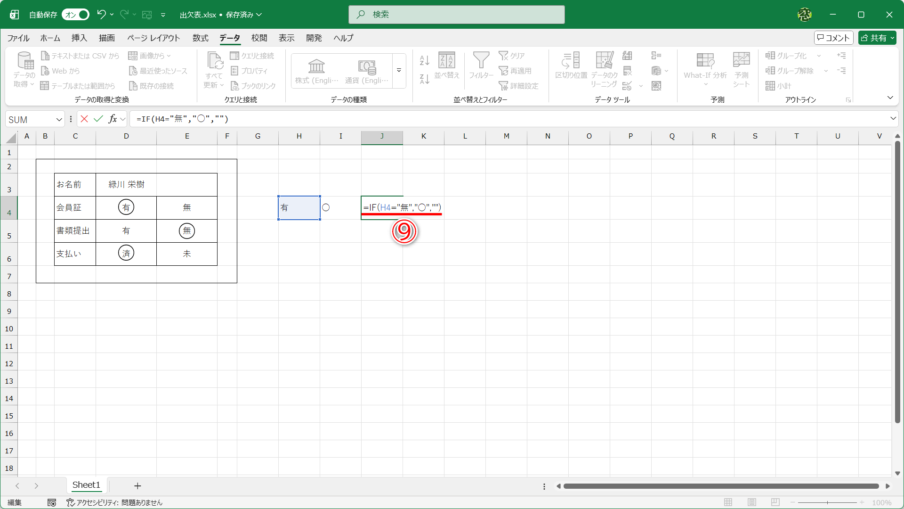Switch to Page Break Preview view
The height and width of the screenshot is (509, 904).
point(775,502)
